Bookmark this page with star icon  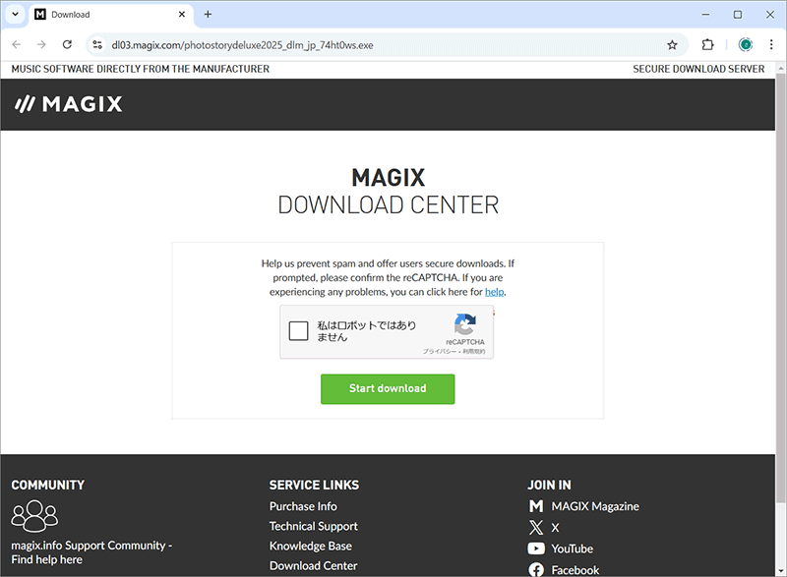click(672, 45)
